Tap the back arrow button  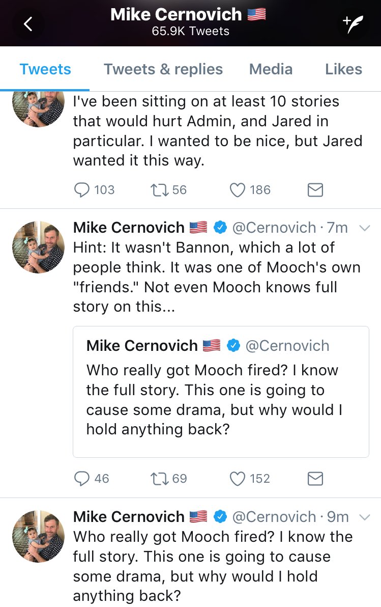point(28,23)
